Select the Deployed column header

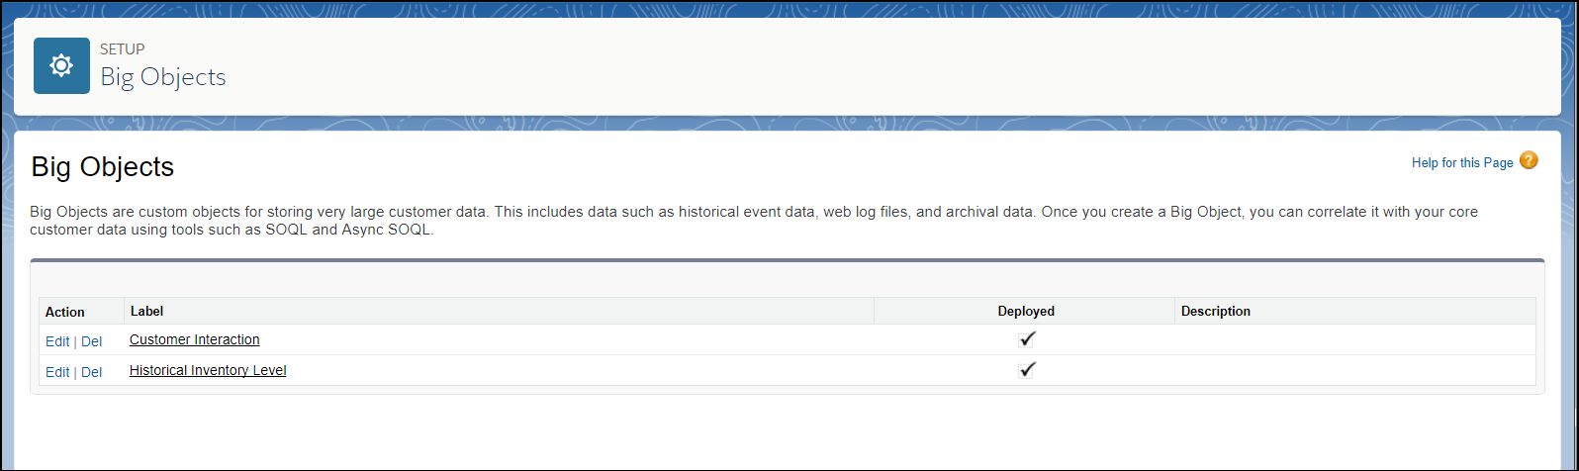click(1026, 312)
